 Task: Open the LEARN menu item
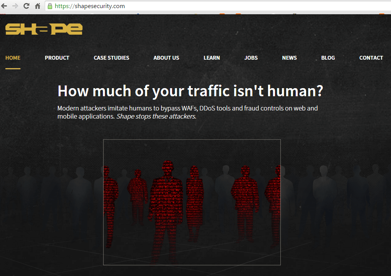click(x=212, y=58)
